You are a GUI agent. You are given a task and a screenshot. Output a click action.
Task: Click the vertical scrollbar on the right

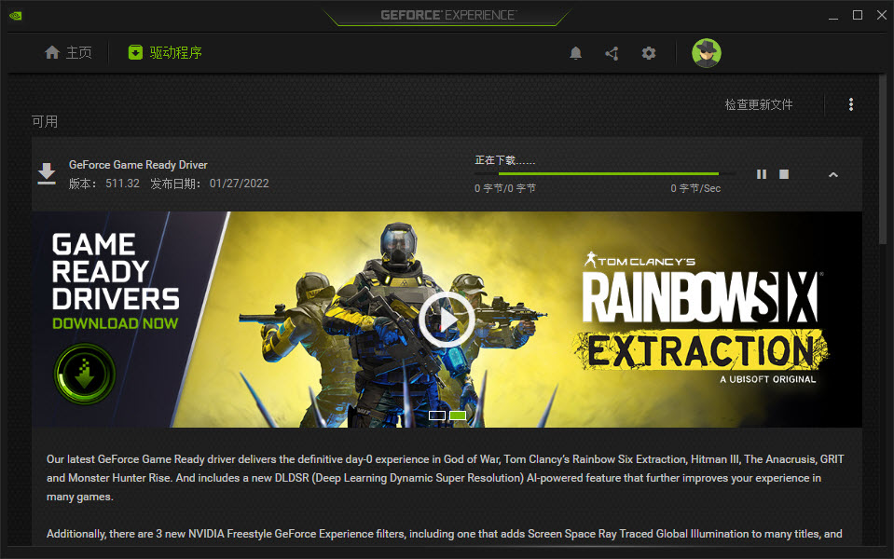pyautogui.click(x=883, y=159)
